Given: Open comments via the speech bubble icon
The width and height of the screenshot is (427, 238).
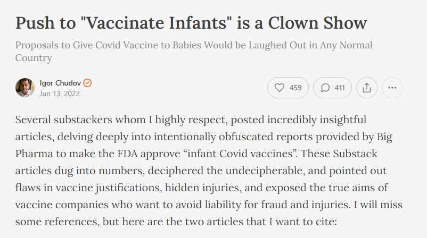Looking at the screenshot, I should 325,88.
